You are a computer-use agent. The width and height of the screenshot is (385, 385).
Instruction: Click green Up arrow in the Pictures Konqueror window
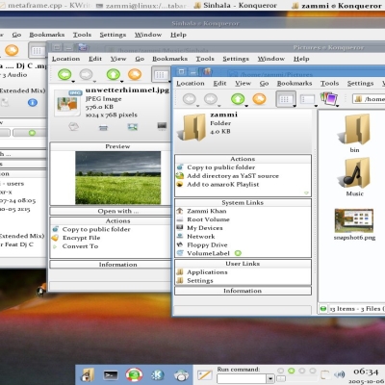pyautogui.click(x=114, y=74)
